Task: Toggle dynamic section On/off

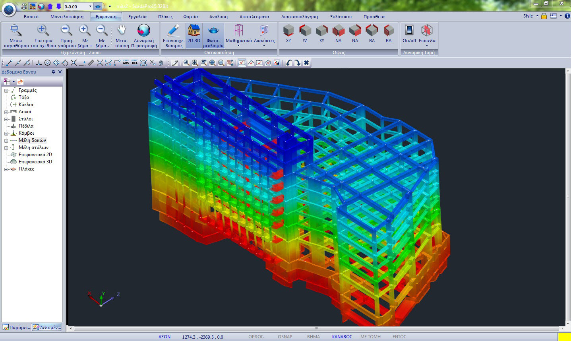Action: coord(409,31)
